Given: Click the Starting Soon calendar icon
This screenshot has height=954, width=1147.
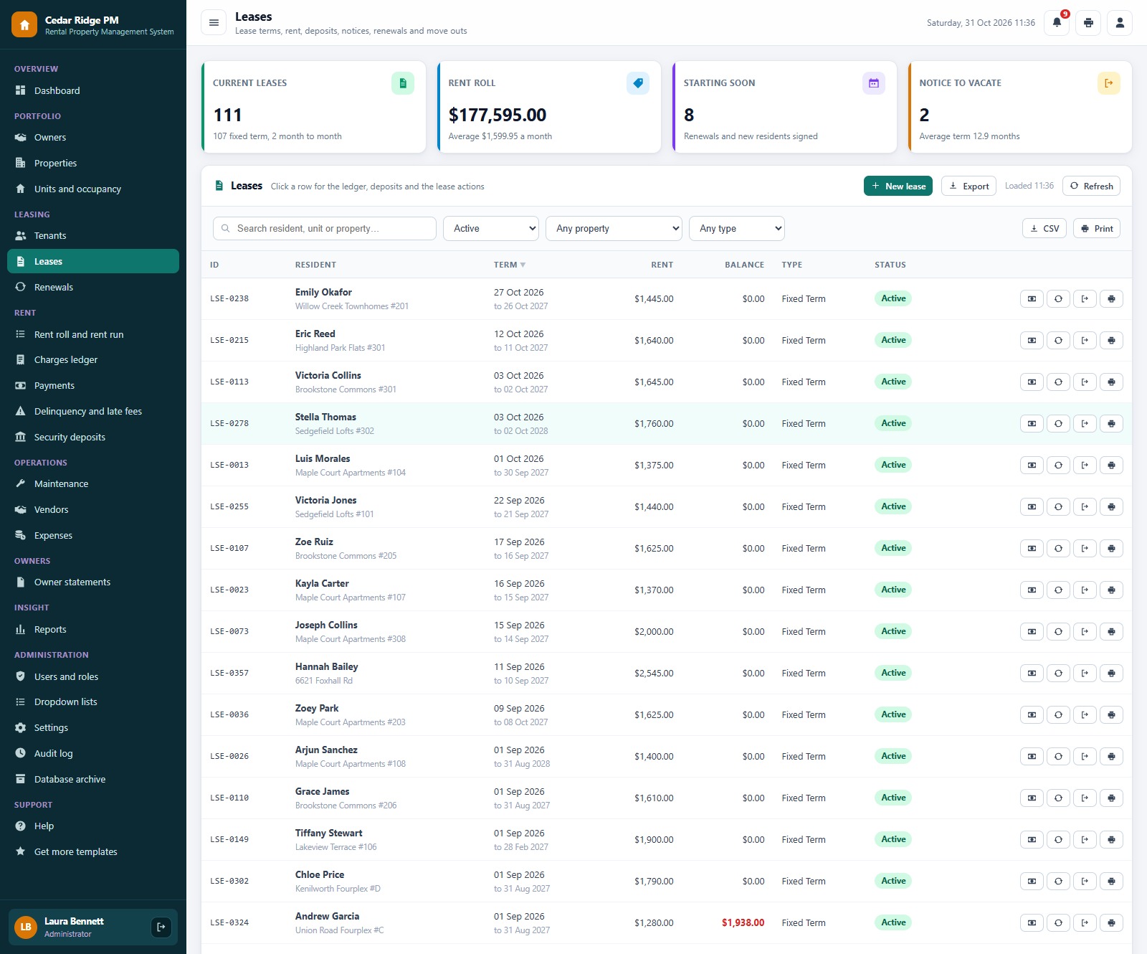Looking at the screenshot, I should coord(873,83).
